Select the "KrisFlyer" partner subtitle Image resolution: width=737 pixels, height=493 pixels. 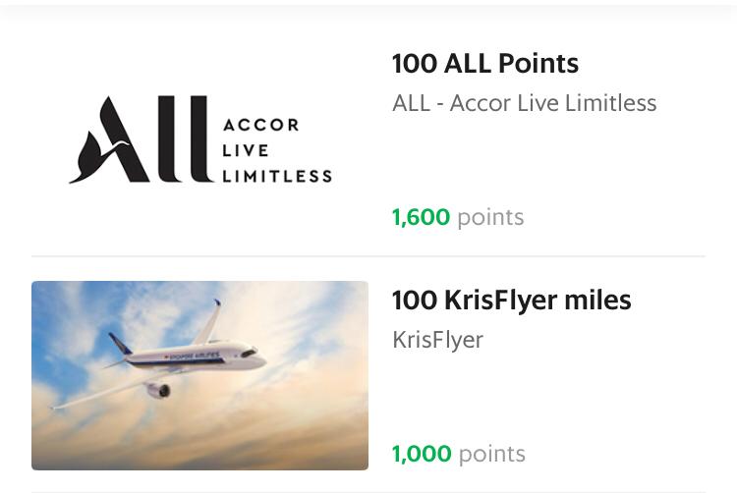[437, 340]
